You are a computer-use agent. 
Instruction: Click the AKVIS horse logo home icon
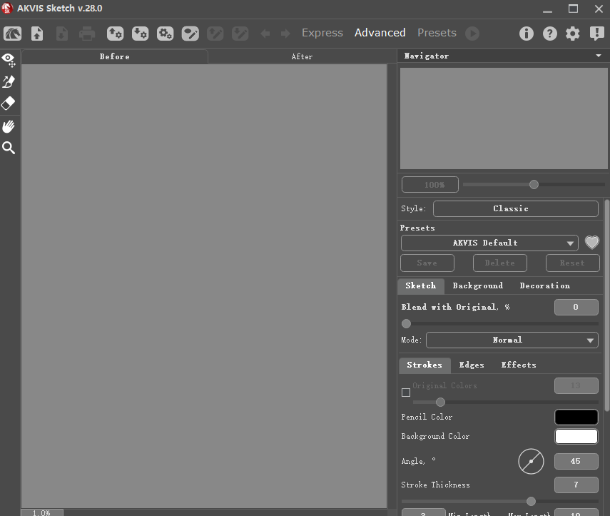pyautogui.click(x=12, y=34)
